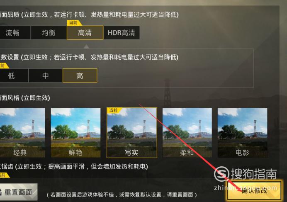
Task: Choose the 柔和 style thumbnail
Action: pyautogui.click(x=187, y=133)
